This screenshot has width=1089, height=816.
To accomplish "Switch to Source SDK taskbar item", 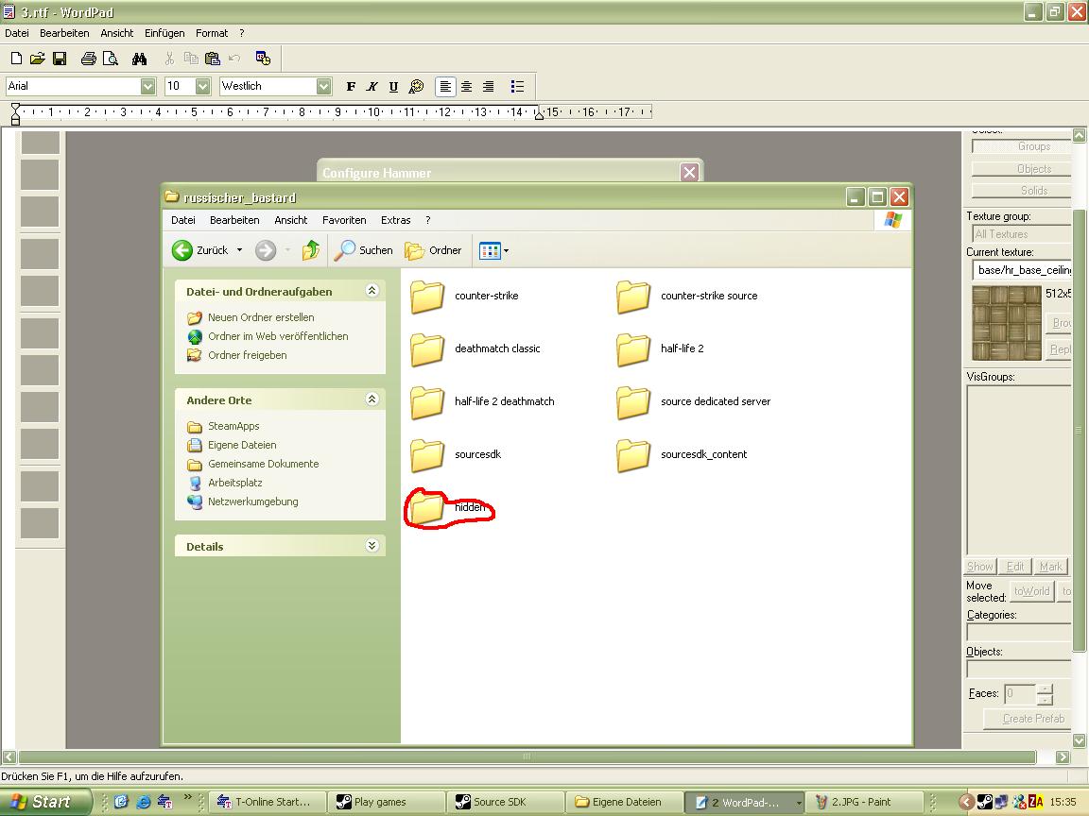I will click(x=504, y=802).
